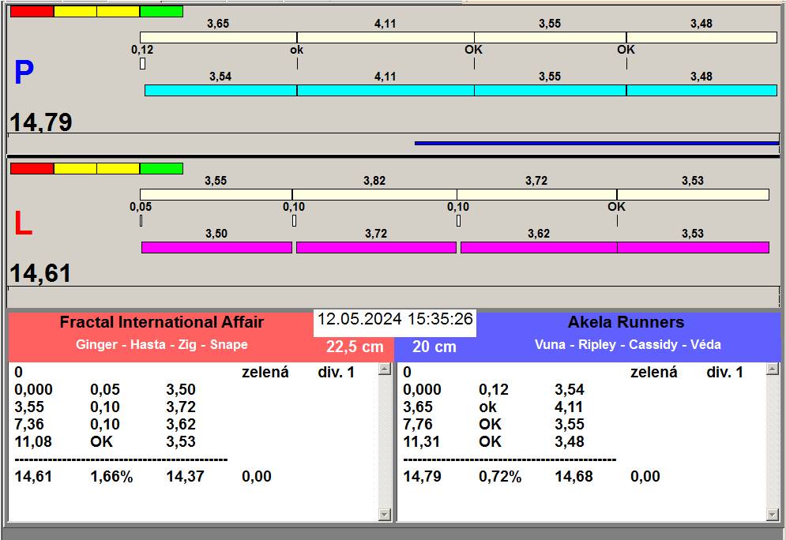Screen dimensions: 786x540
Task: Click the 0,05 changeover marker in lane L
Action: (141, 220)
